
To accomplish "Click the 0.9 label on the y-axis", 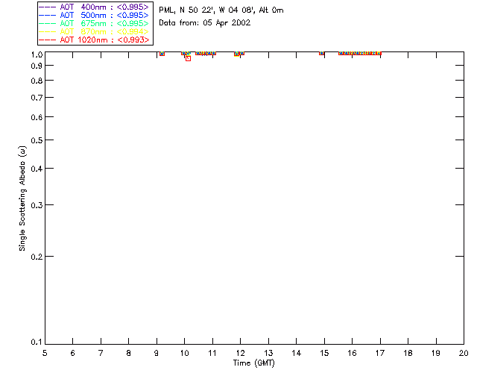I will [37, 66].
